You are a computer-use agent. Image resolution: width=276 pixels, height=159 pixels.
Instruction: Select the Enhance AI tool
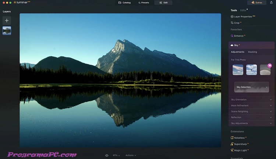(x=239, y=36)
